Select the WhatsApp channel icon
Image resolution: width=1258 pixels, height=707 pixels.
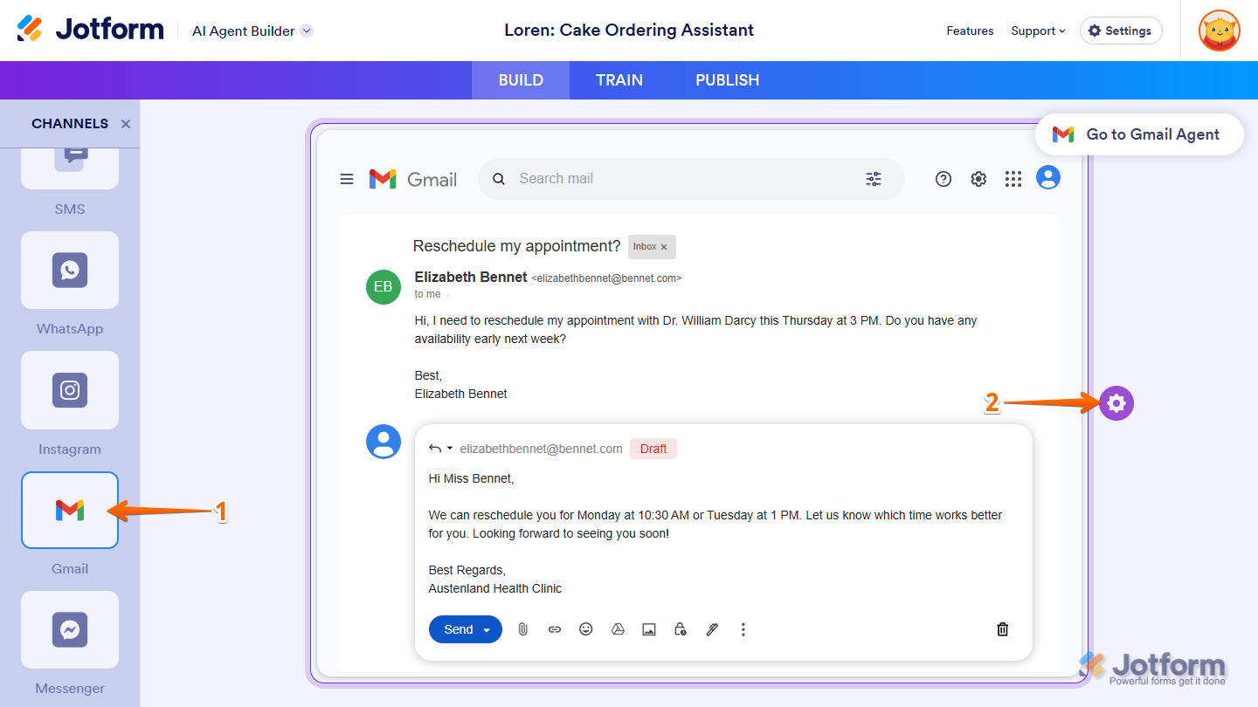coord(70,270)
